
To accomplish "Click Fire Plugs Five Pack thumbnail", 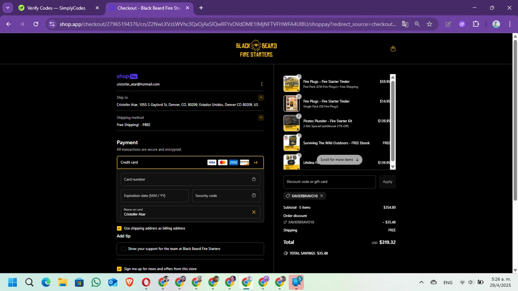I will (291, 84).
